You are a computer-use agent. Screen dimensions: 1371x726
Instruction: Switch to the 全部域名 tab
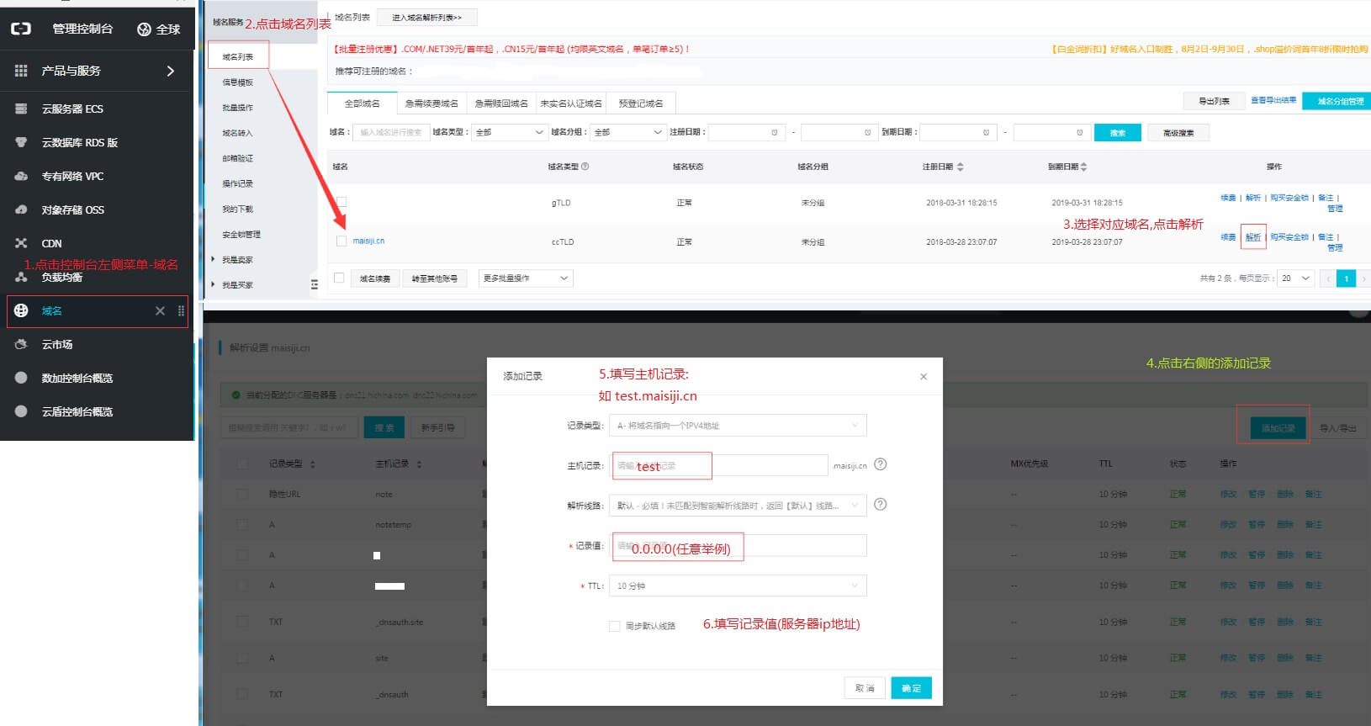(362, 103)
